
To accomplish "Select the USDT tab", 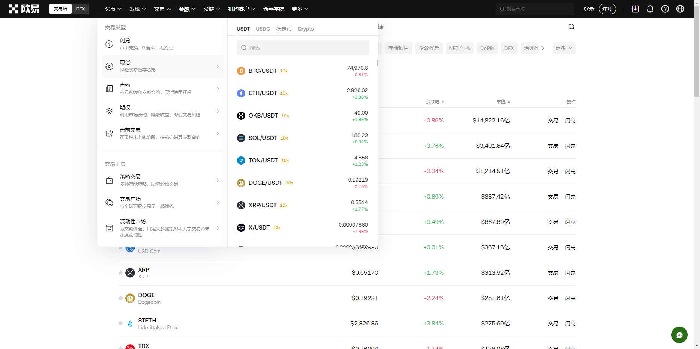I will pos(243,29).
